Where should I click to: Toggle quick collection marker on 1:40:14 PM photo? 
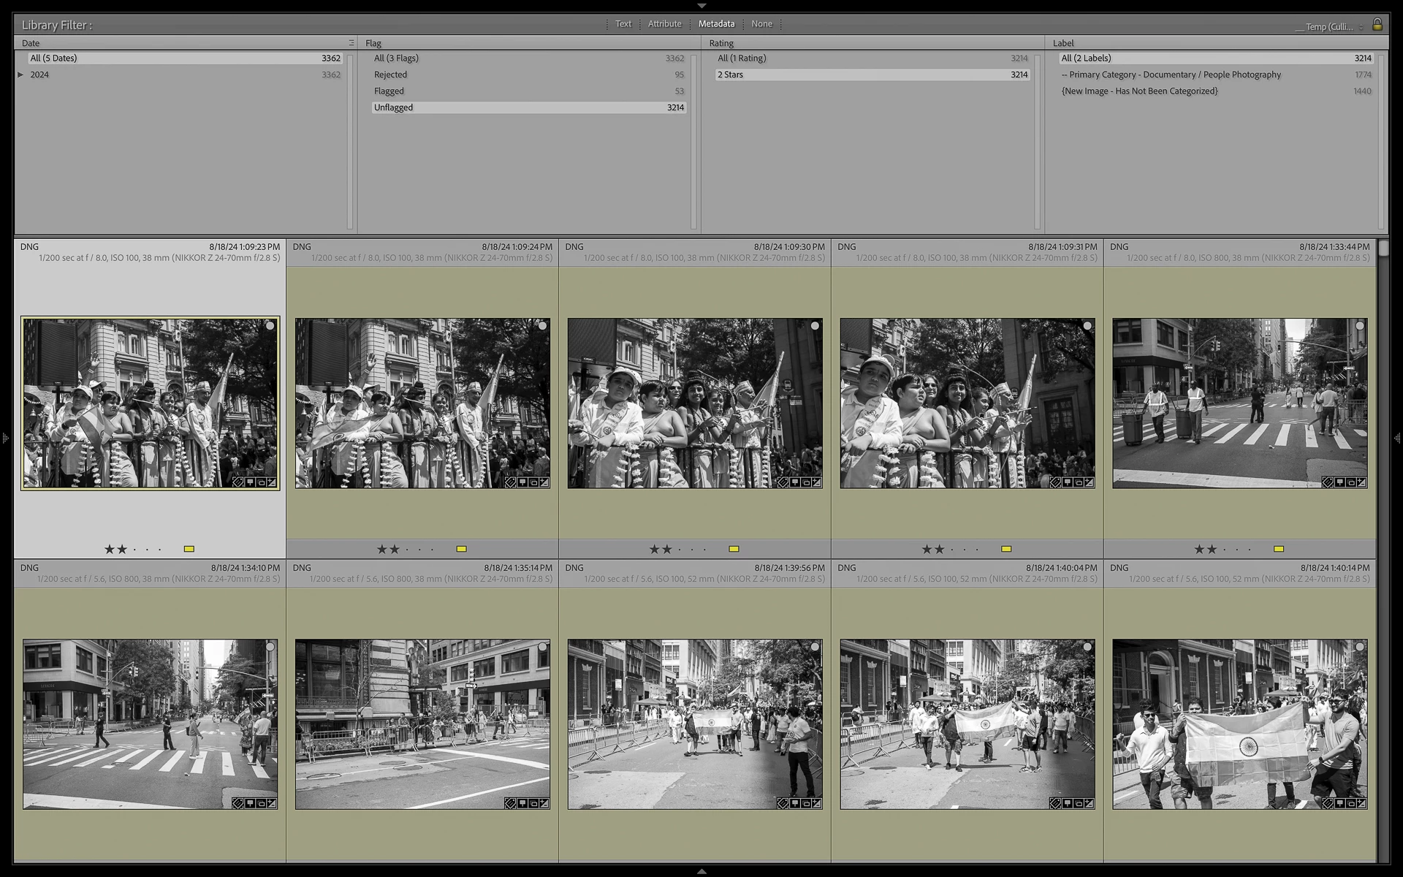coord(1359,647)
